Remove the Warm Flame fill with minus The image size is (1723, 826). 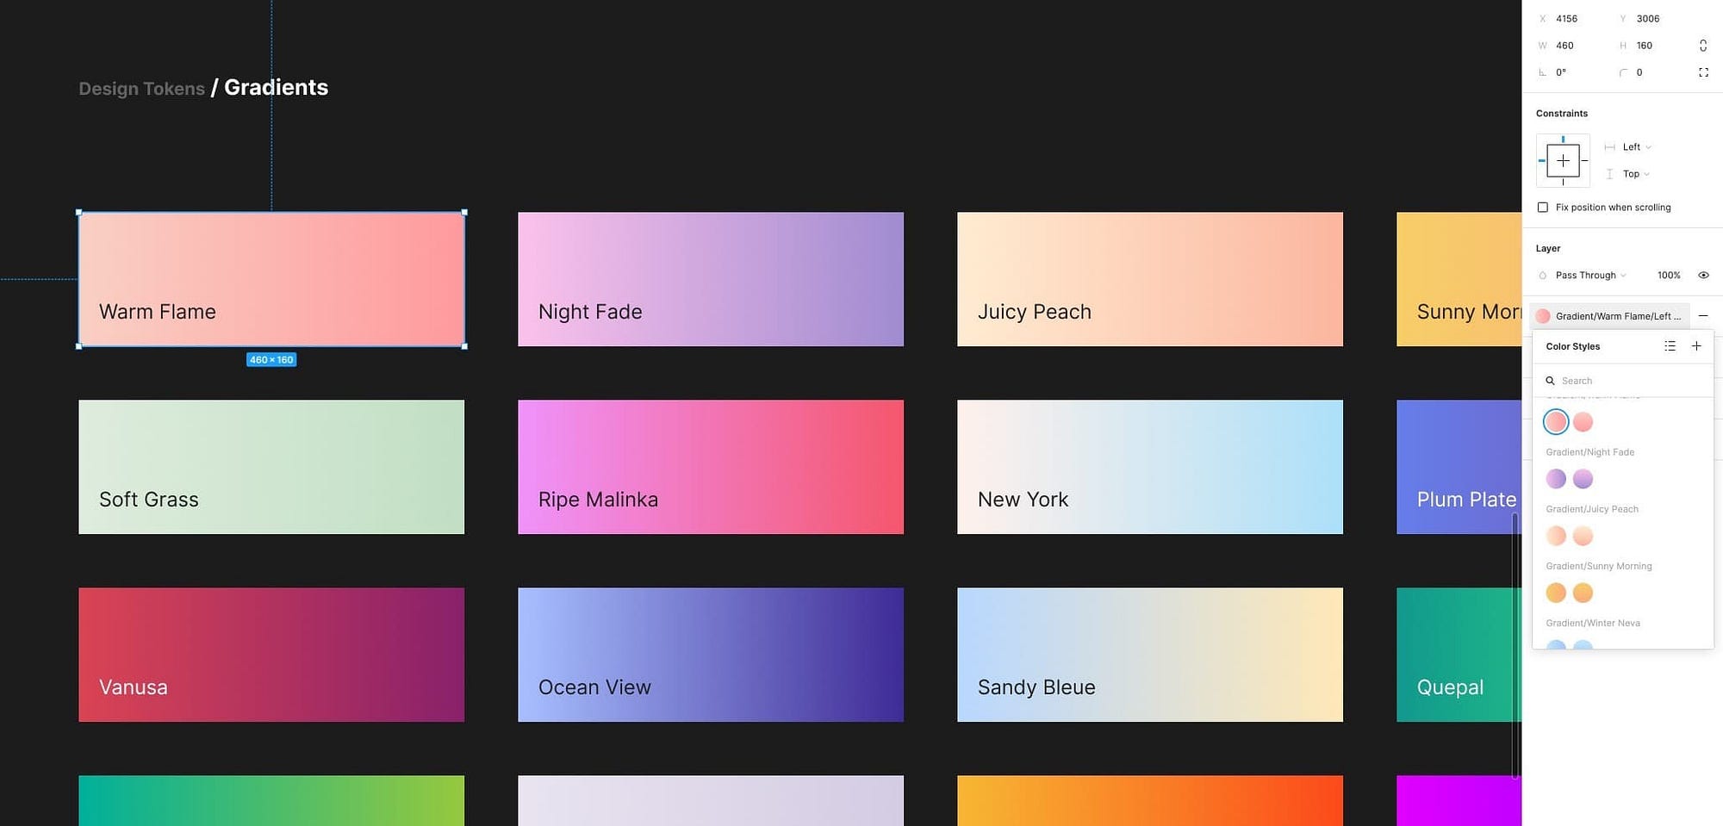[1703, 316]
